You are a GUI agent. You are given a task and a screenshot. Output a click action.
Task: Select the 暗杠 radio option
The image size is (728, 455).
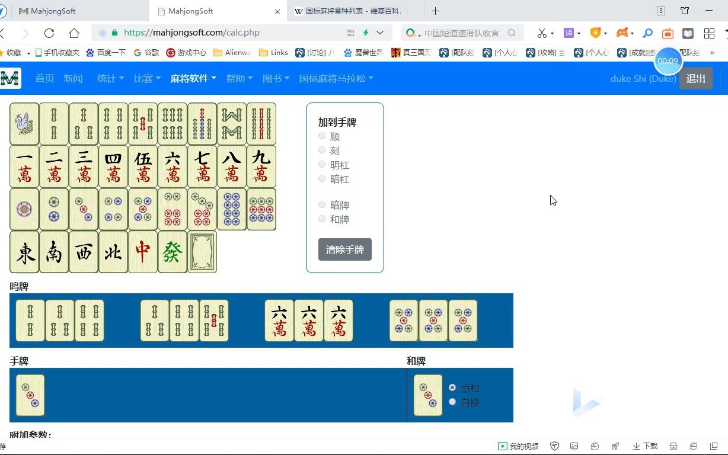click(x=322, y=179)
